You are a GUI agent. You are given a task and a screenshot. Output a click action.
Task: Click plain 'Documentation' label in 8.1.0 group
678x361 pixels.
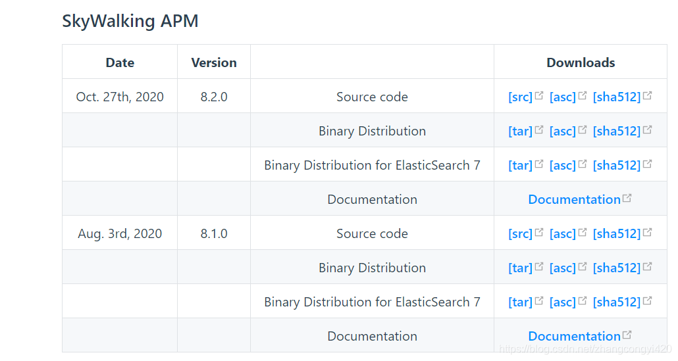coord(373,336)
